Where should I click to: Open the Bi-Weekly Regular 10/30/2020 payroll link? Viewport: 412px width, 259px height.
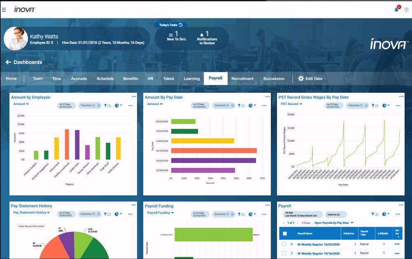[x=318, y=244]
